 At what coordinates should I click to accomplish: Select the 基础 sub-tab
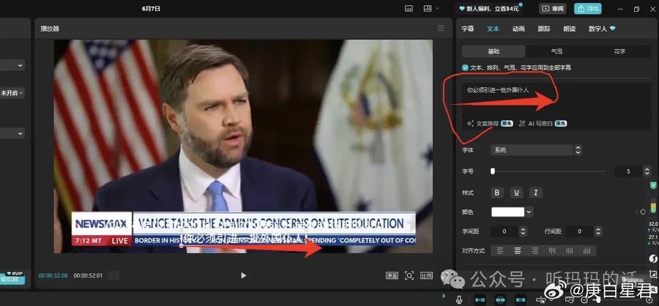point(494,51)
